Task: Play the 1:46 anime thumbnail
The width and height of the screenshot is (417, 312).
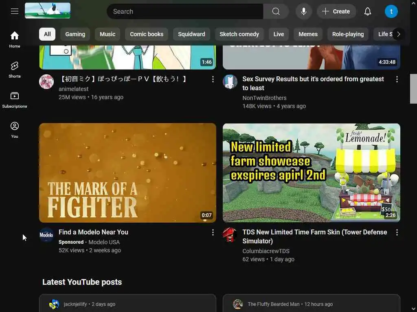Action: (x=127, y=57)
